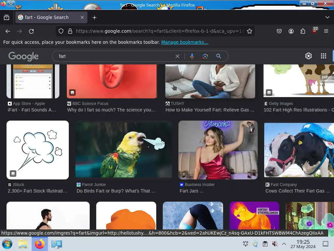Viewport: 334px width, 251px height.
Task: Click 'Do Birds Fart or Burp' title
Action: [116, 191]
